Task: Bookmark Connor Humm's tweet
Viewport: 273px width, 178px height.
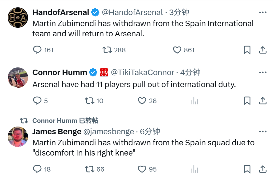Action: pyautogui.click(x=247, y=101)
